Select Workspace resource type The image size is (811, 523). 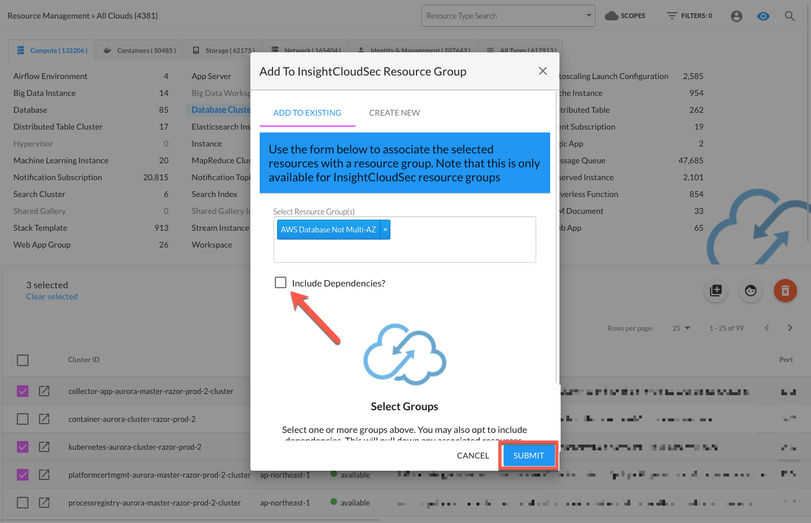click(212, 245)
